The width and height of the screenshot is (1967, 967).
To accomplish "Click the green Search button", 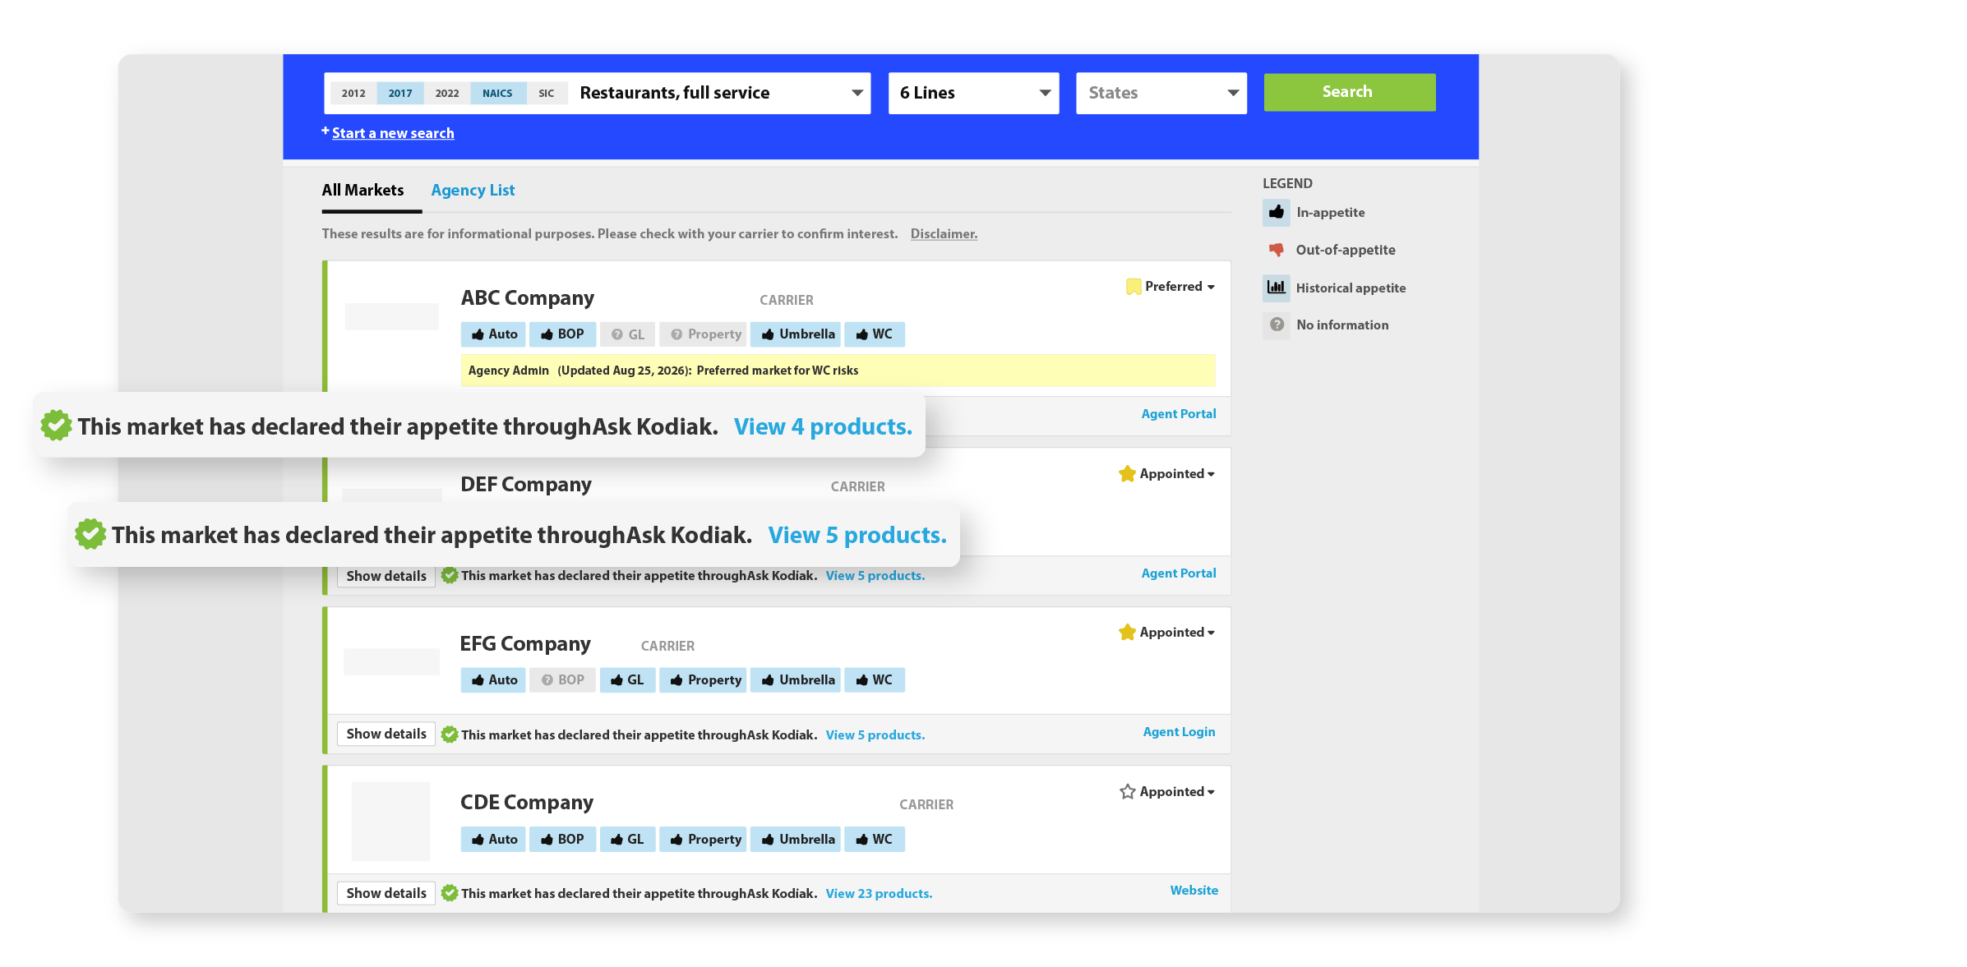I will coord(1349,92).
